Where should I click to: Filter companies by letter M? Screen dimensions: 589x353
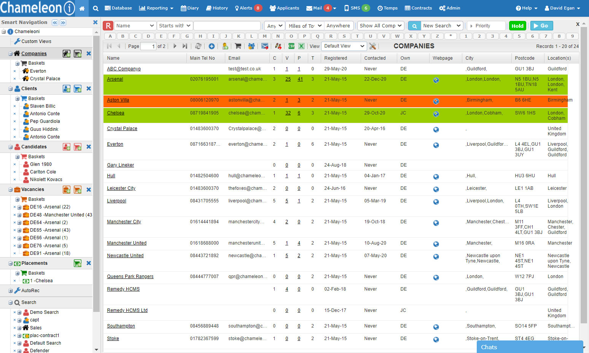pyautogui.click(x=265, y=36)
